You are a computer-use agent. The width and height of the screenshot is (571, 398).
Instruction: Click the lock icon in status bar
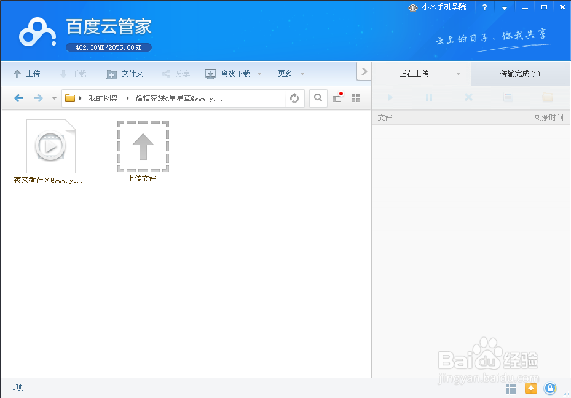(550, 389)
